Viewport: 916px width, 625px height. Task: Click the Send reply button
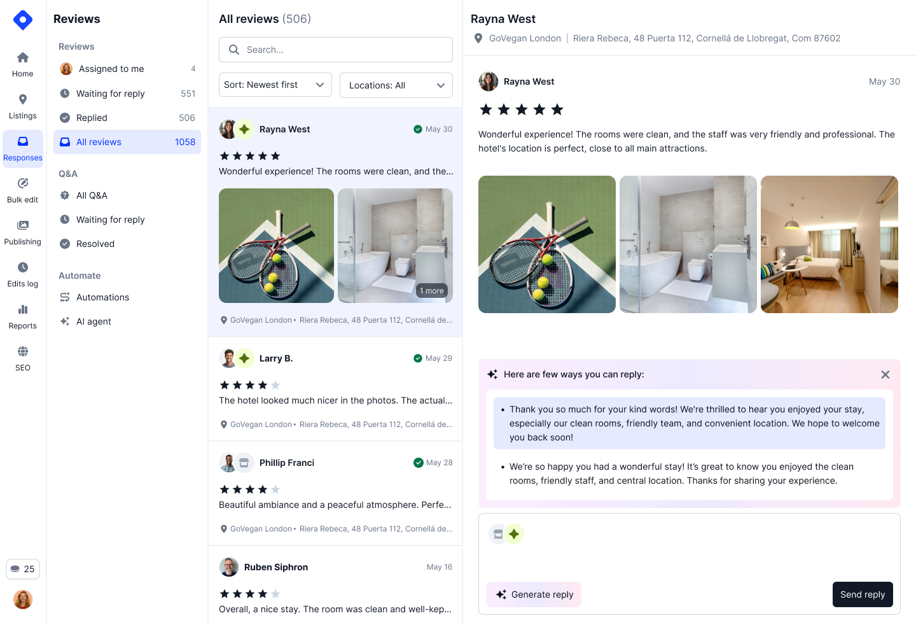(863, 594)
